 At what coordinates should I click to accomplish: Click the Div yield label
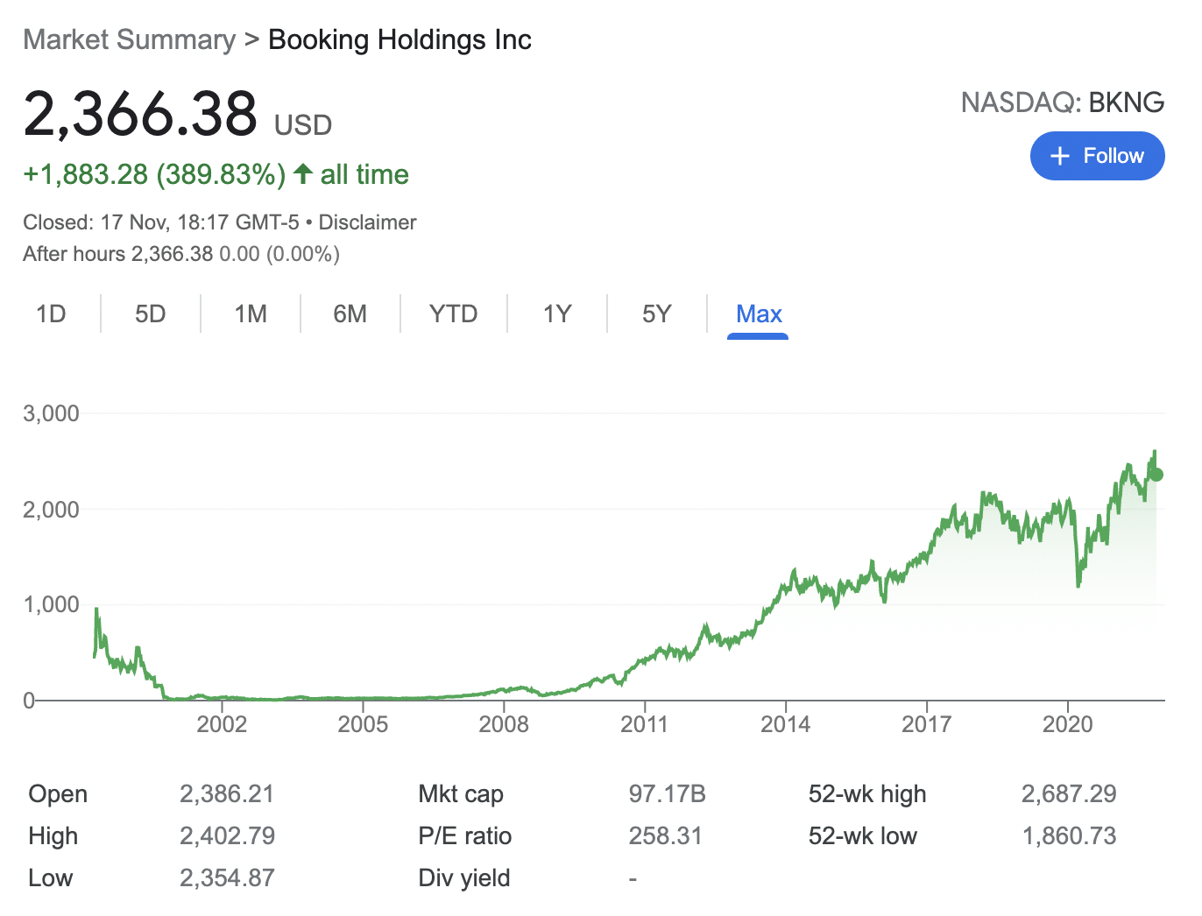coord(464,878)
